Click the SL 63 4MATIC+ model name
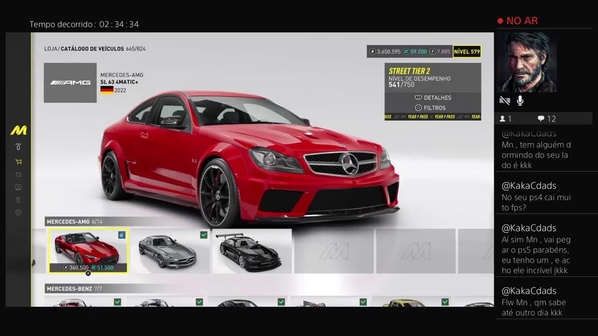 coord(119,82)
